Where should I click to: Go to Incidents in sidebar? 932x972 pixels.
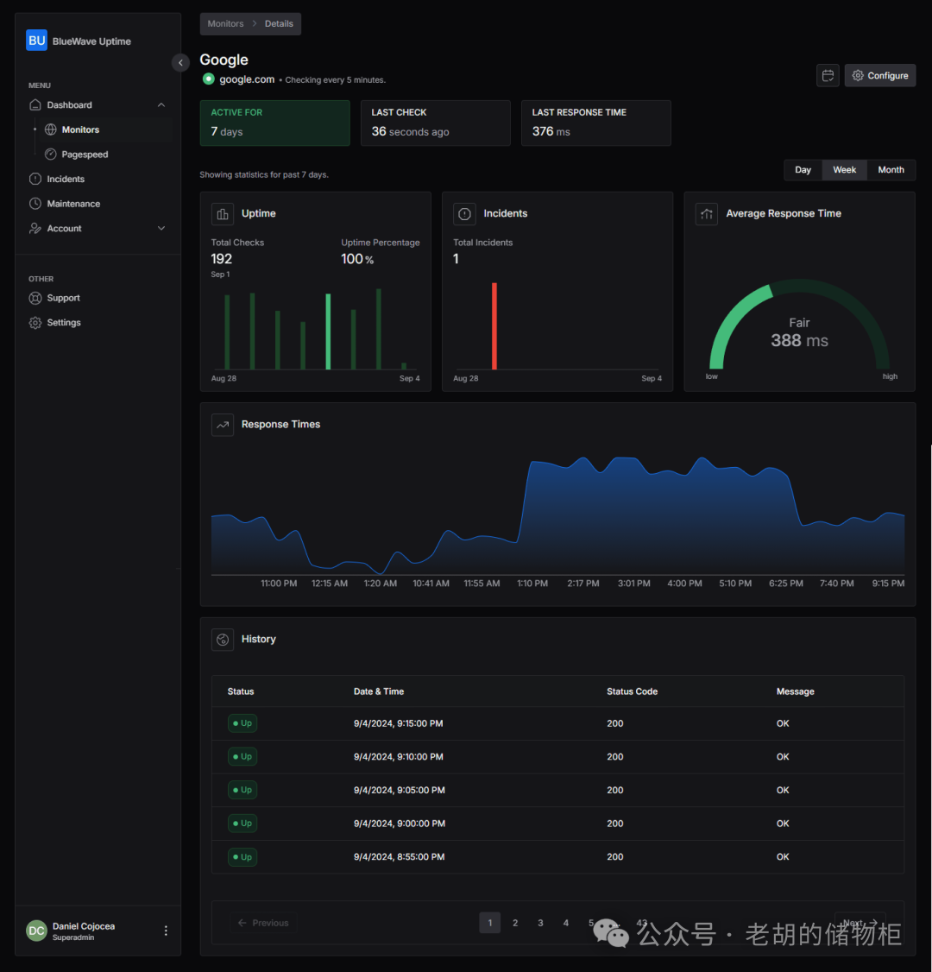(x=66, y=180)
